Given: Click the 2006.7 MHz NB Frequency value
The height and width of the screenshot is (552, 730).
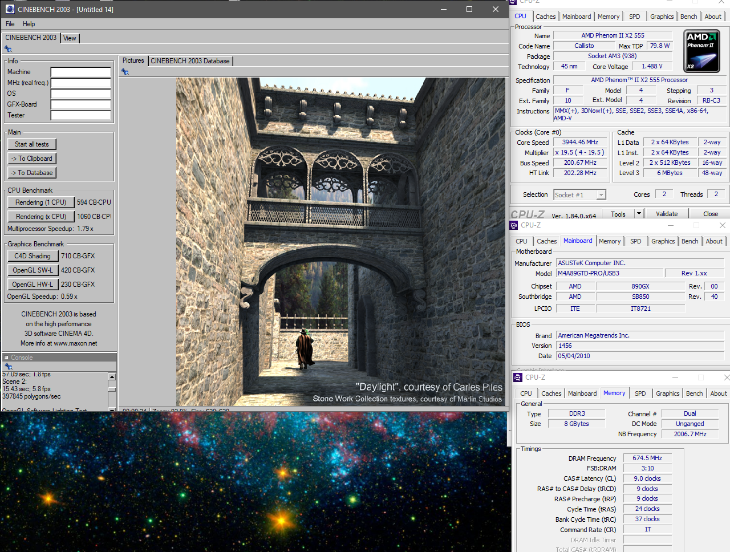Looking at the screenshot, I should point(690,434).
